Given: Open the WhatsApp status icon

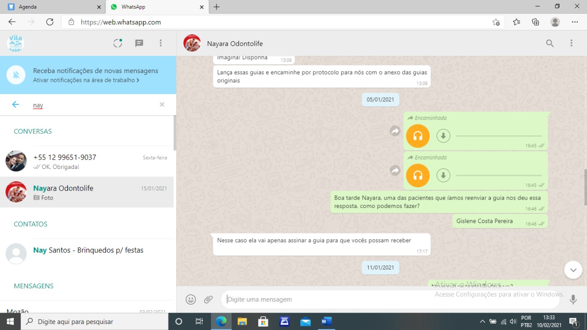Looking at the screenshot, I should 118,43.
